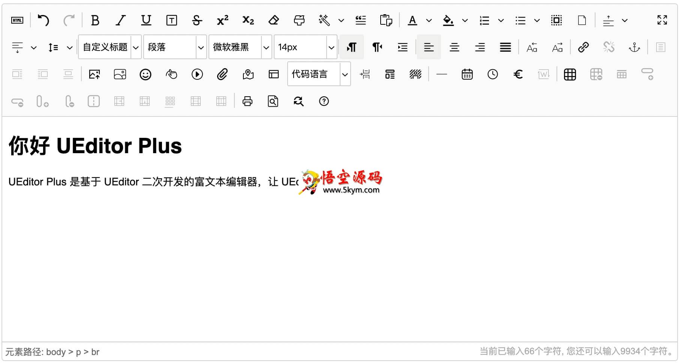
Task: Open unordered list style dropdown
Action: click(x=537, y=21)
